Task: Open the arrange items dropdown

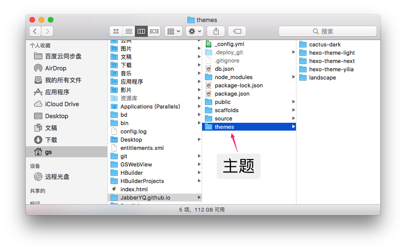Action: tap(174, 31)
